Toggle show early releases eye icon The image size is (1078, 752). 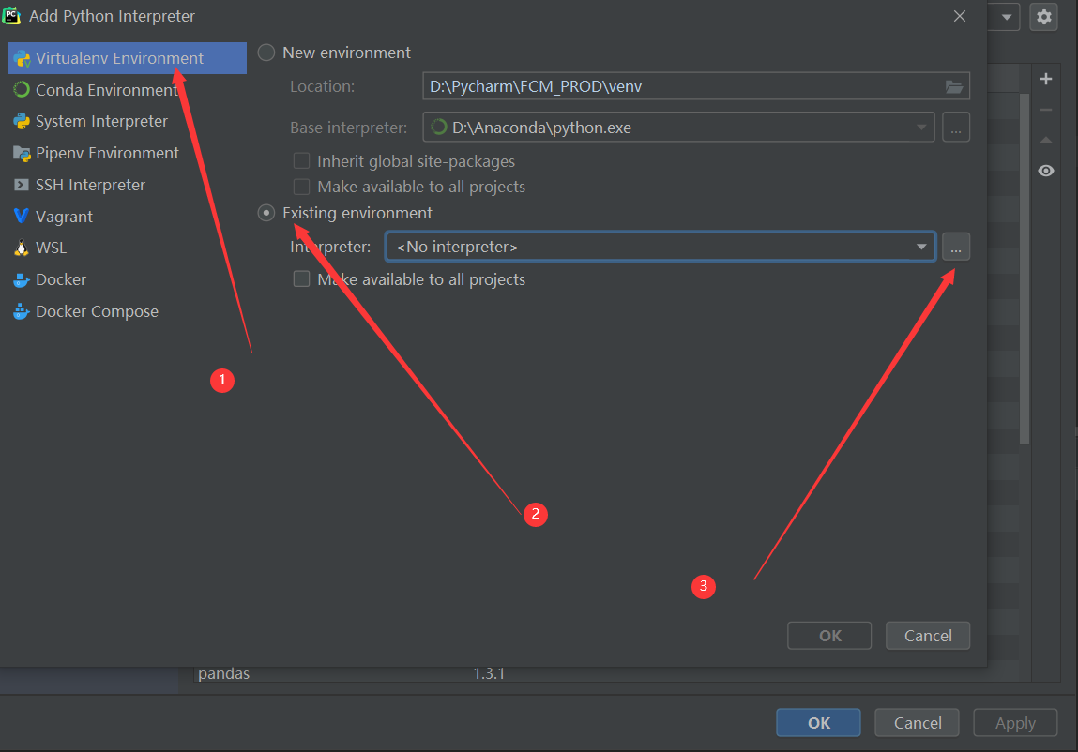(1046, 171)
